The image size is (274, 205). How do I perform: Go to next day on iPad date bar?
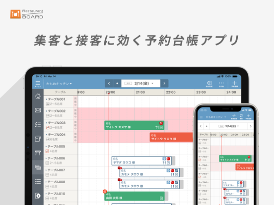coord(164,84)
